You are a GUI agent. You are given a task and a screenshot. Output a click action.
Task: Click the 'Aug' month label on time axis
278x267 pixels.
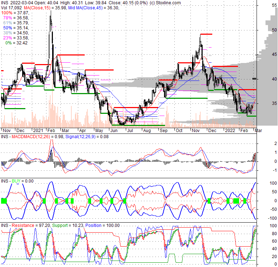point(147,131)
